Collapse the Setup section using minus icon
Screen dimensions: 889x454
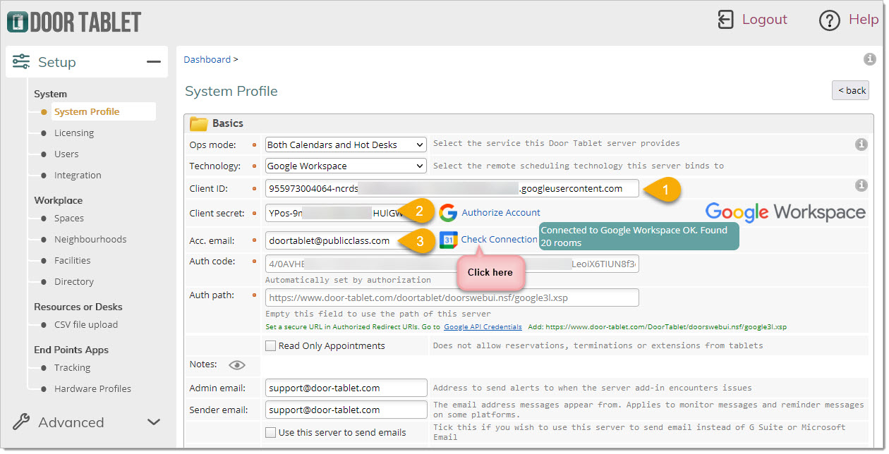click(x=154, y=62)
